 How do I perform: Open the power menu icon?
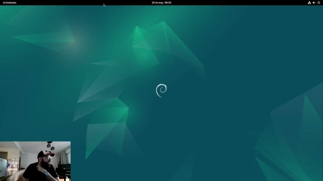pyautogui.click(x=319, y=3)
